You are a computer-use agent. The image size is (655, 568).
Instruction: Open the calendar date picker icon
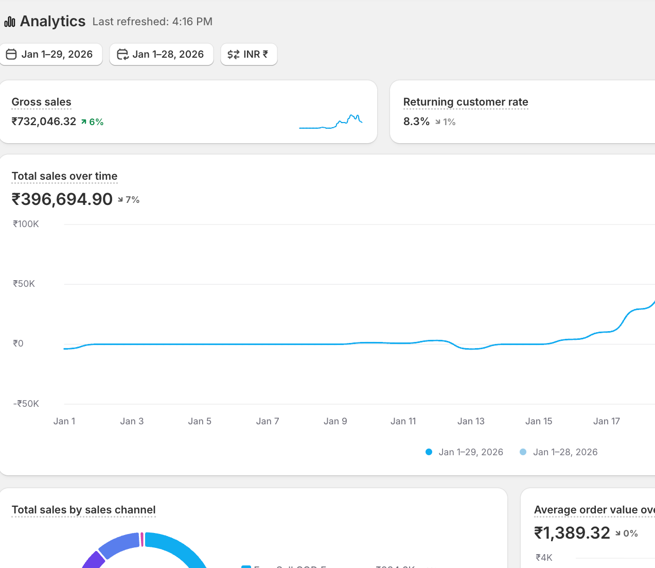pos(11,54)
